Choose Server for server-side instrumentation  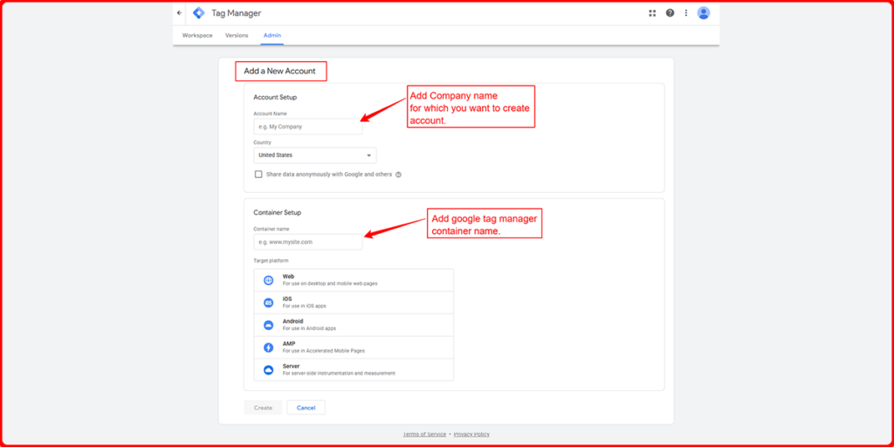click(354, 370)
